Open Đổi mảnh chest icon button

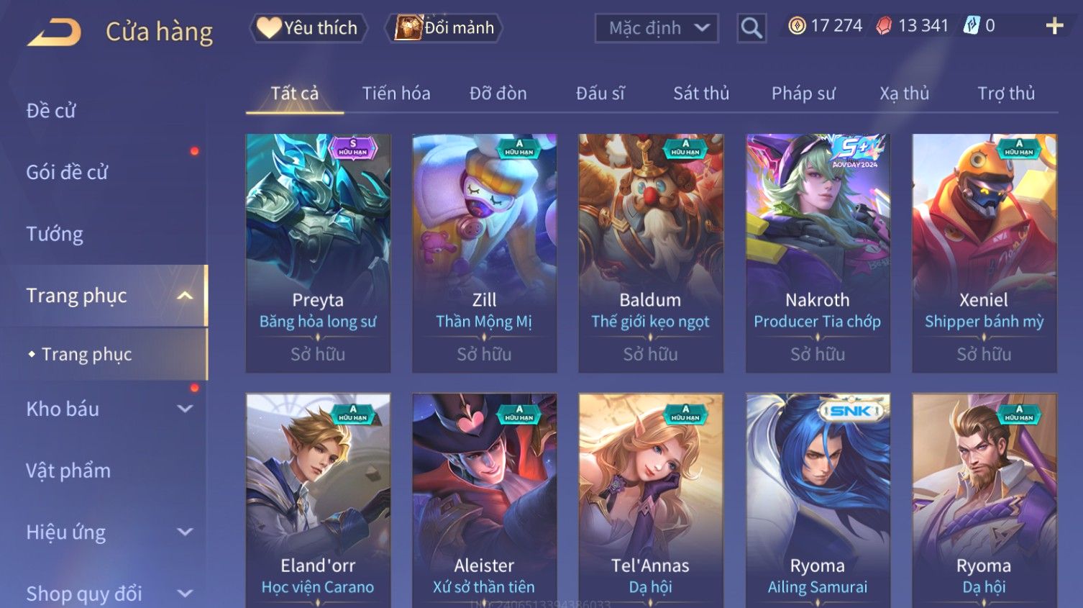point(444,28)
